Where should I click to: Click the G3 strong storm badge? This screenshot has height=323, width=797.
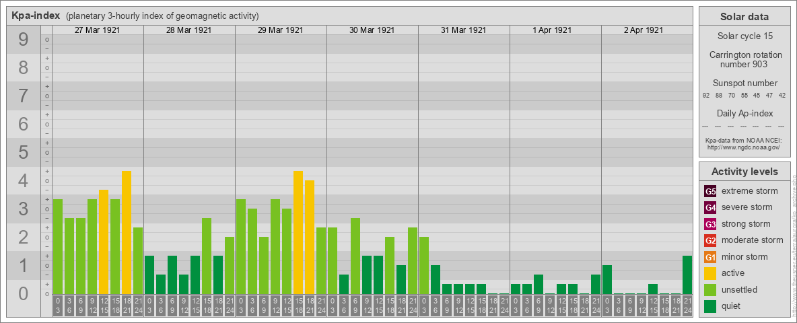(710, 224)
